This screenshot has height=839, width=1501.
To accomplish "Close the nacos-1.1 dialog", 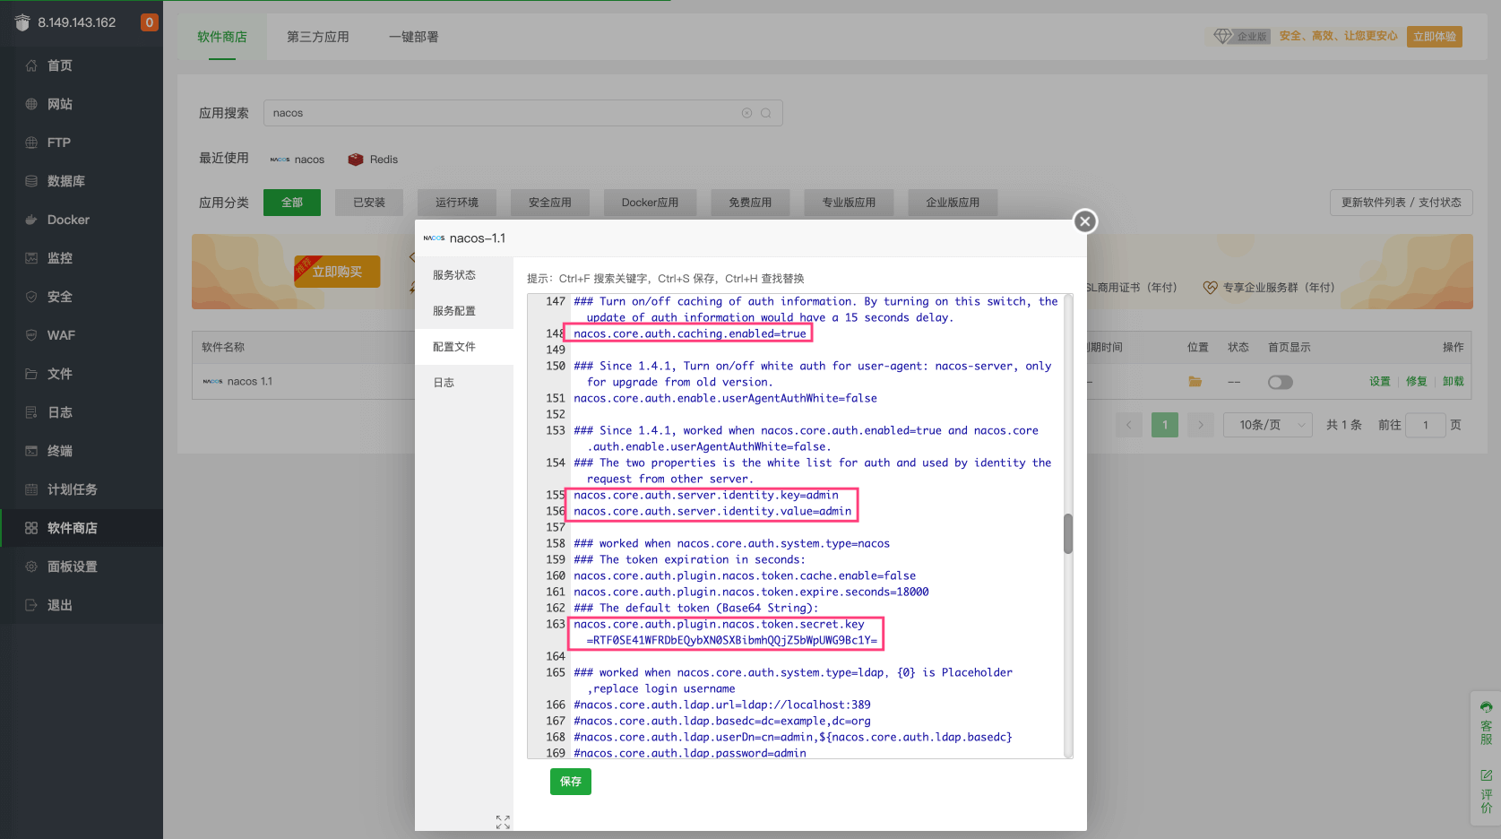I will click(x=1084, y=221).
